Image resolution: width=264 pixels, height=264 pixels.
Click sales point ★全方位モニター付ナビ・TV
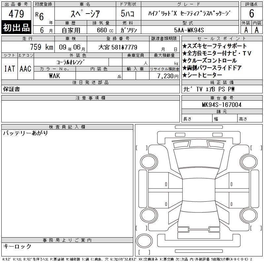[x=217, y=53]
